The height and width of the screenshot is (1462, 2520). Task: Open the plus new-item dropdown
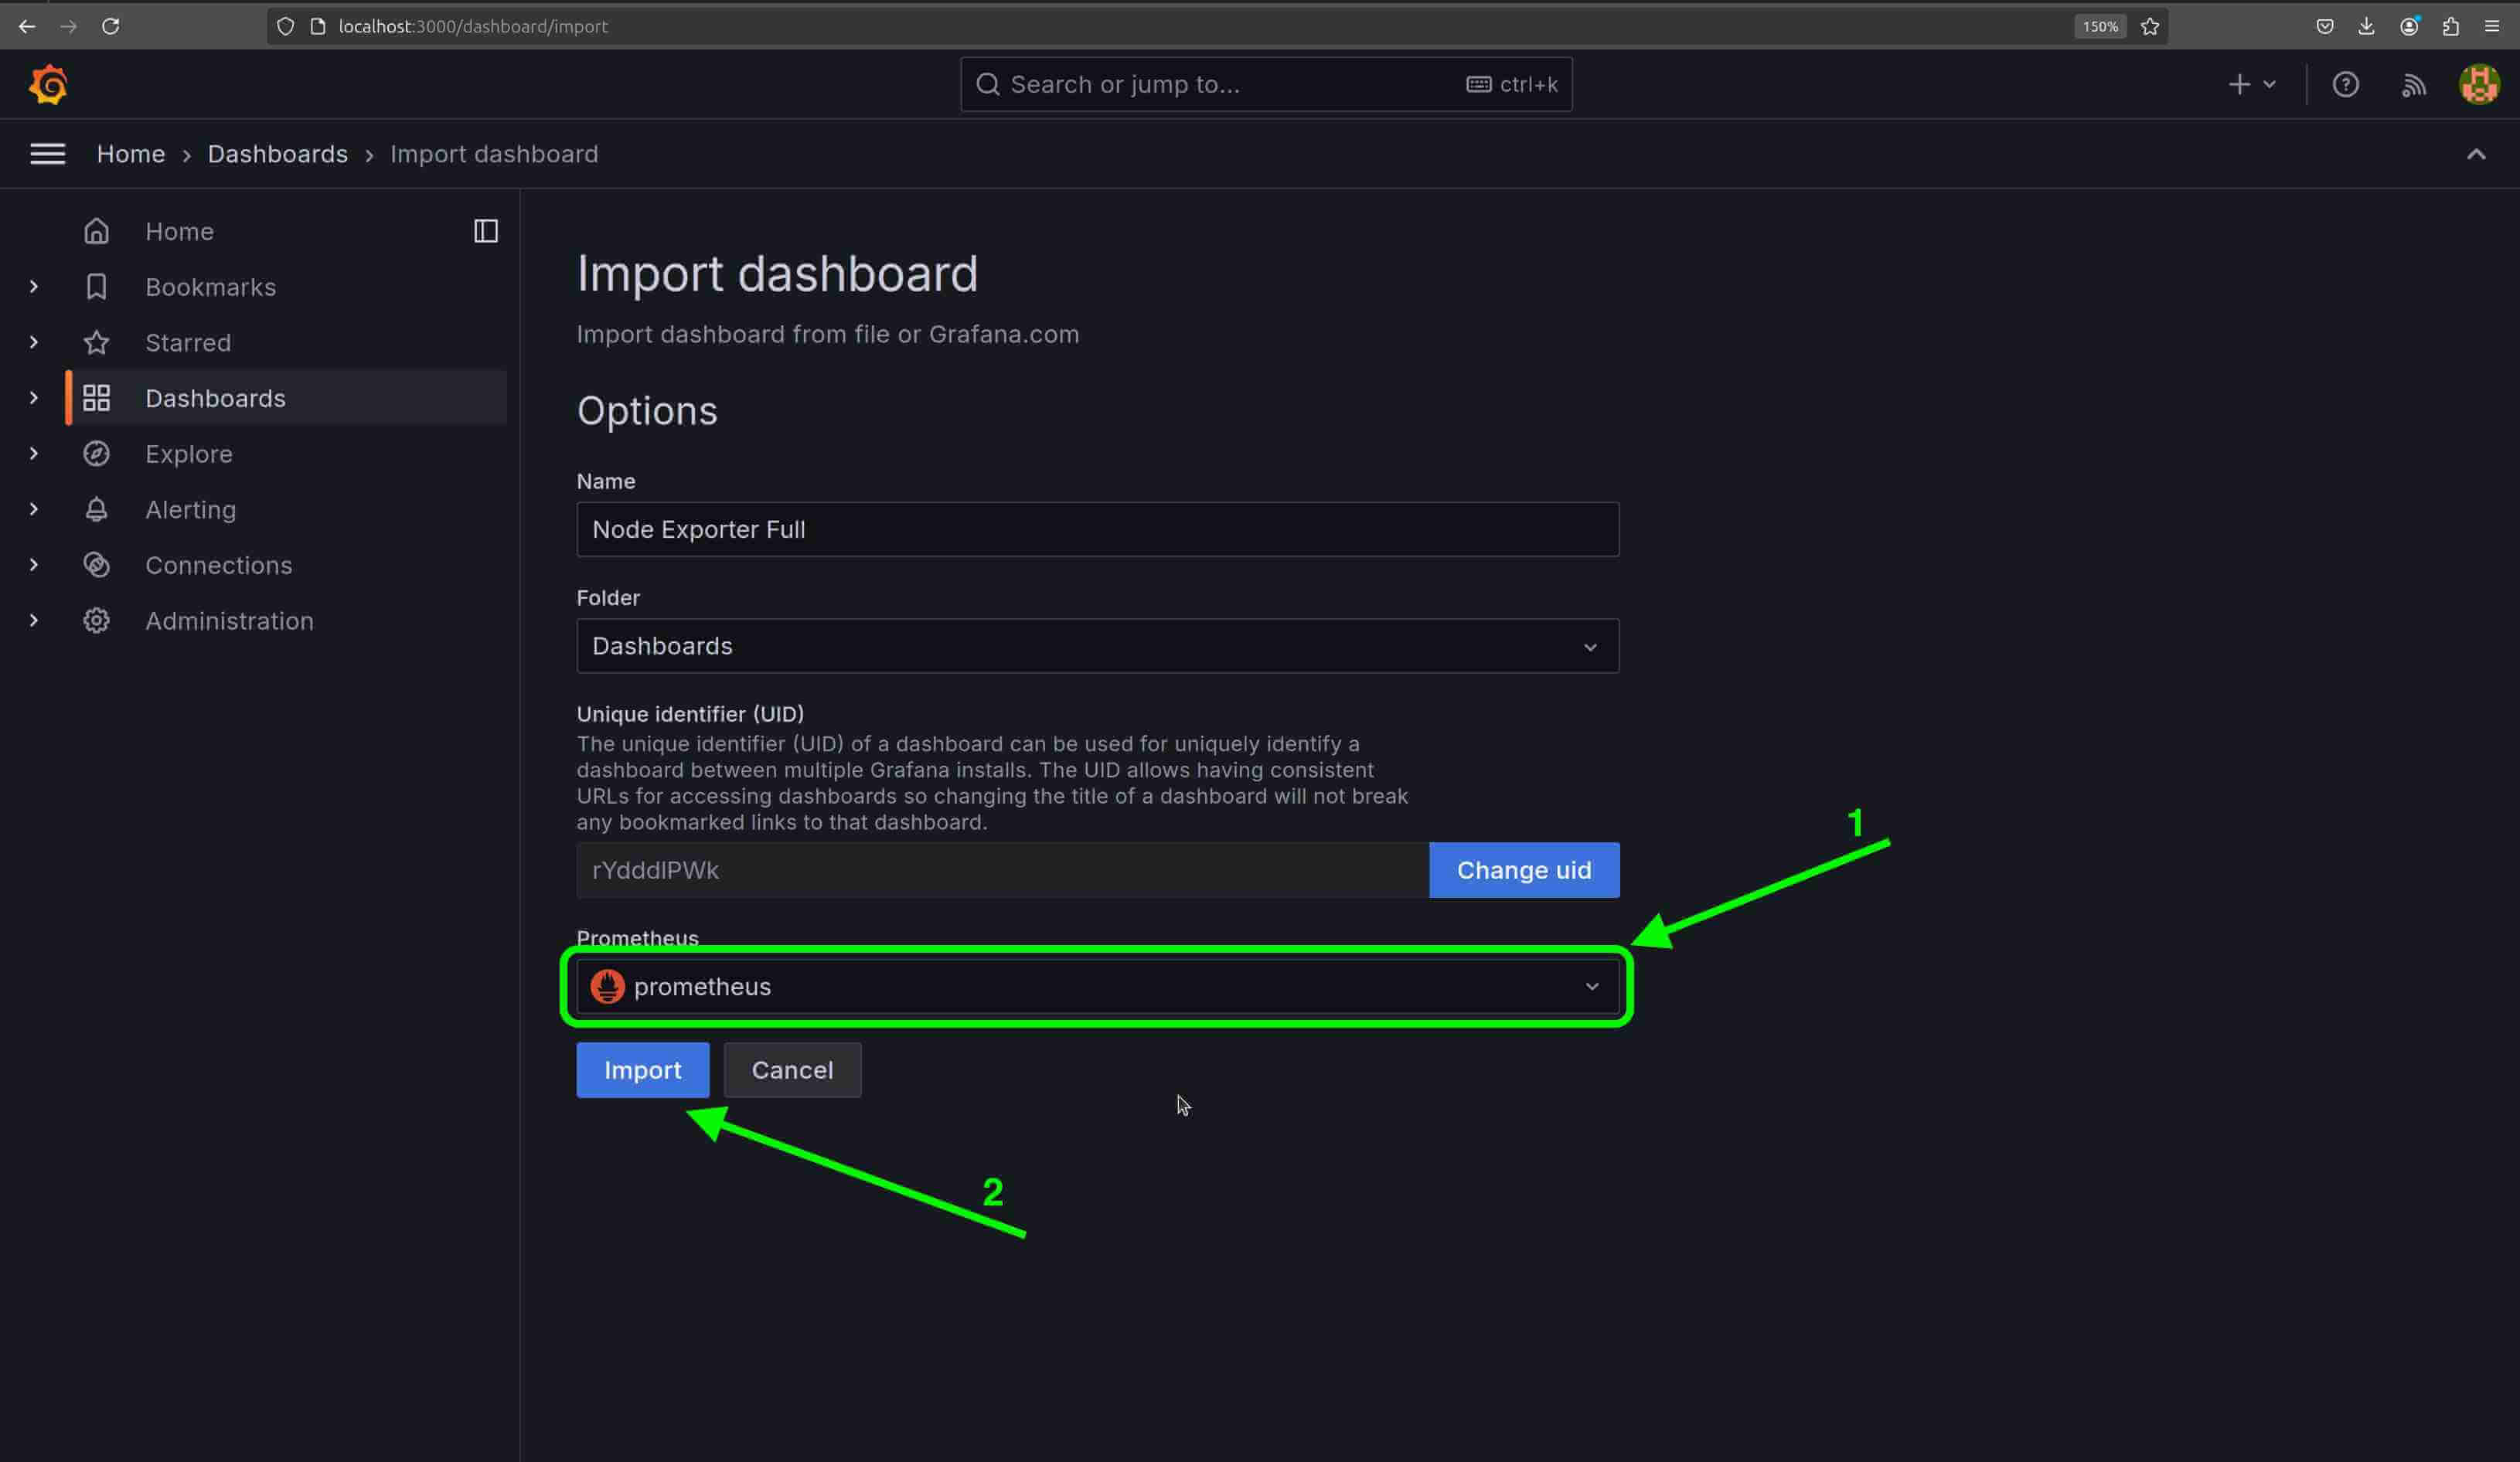pyautogui.click(x=2251, y=85)
